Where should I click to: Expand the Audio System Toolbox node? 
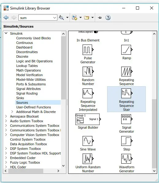(x=6, y=121)
